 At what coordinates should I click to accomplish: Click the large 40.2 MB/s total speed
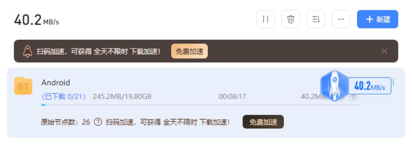[36, 20]
